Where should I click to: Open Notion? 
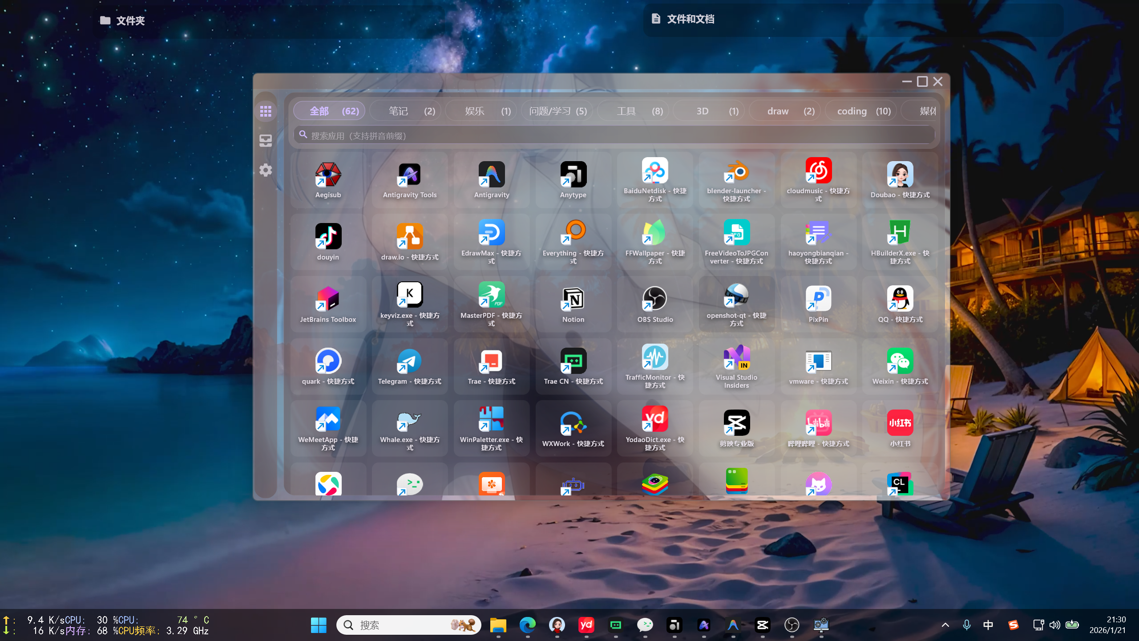coord(573,303)
